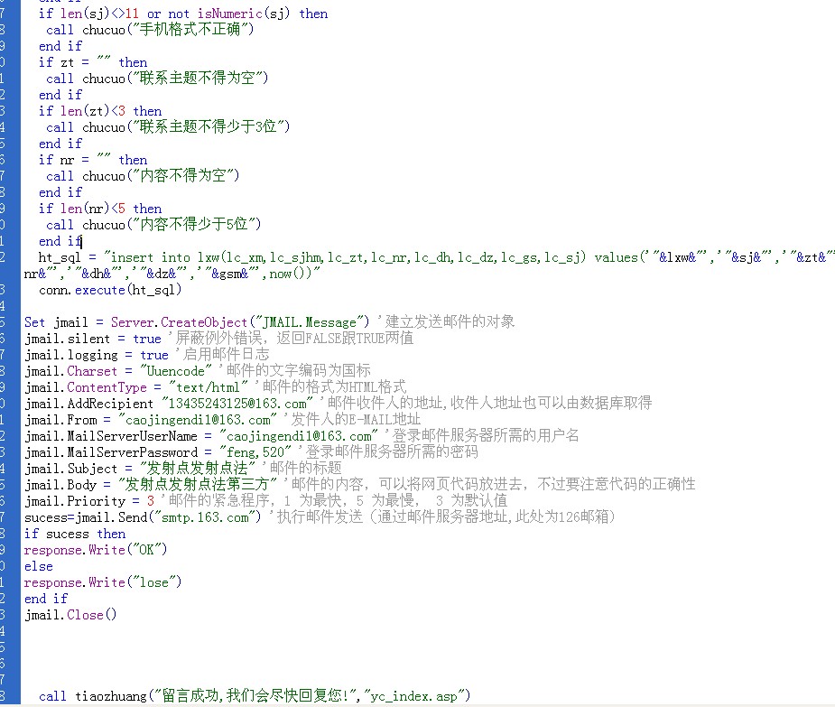Click the line 'if nr = "" then'

tap(93, 160)
